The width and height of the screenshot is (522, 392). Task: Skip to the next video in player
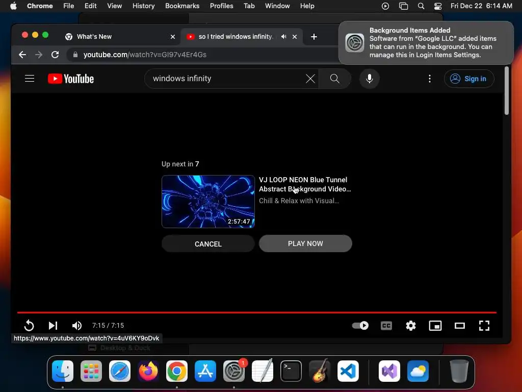click(x=53, y=325)
